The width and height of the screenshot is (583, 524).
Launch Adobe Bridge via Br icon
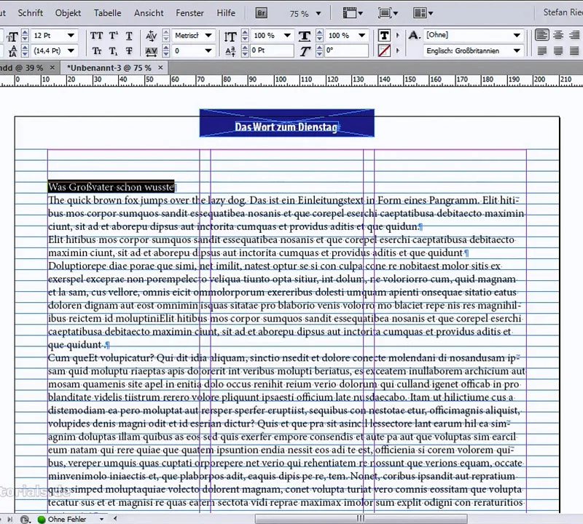(x=262, y=13)
